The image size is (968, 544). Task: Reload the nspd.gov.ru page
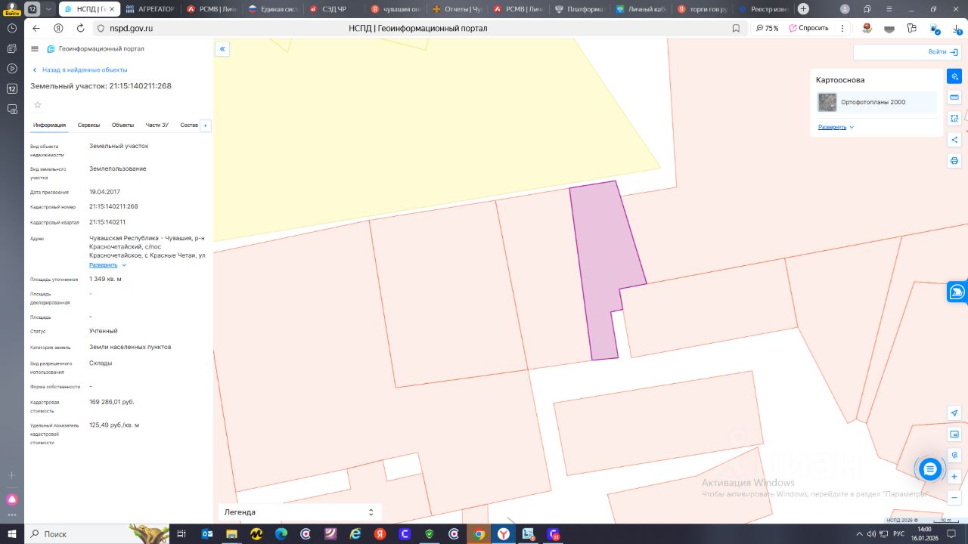81,28
